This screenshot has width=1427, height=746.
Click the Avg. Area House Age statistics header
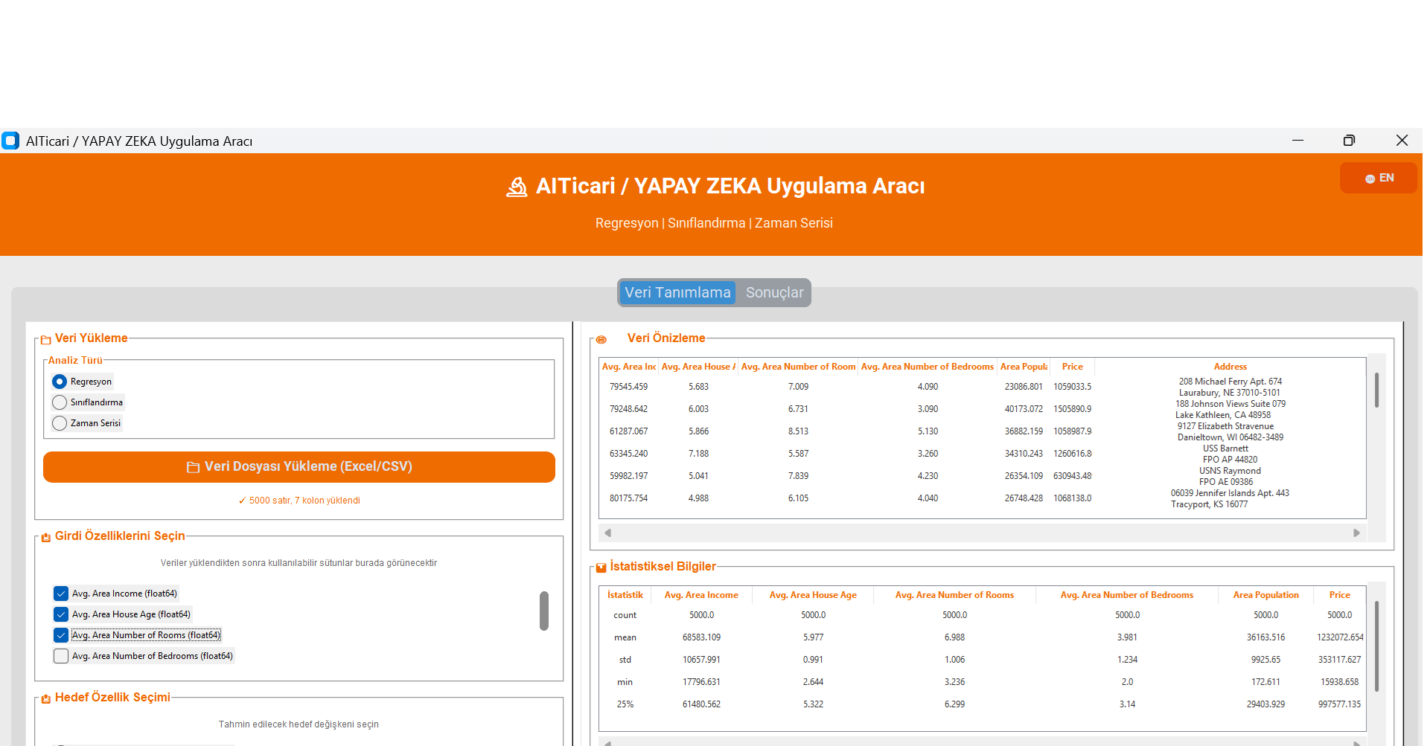point(813,595)
